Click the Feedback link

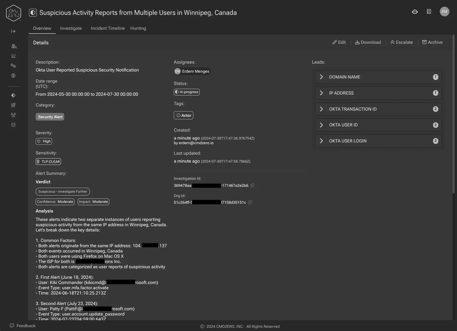(x=26, y=326)
